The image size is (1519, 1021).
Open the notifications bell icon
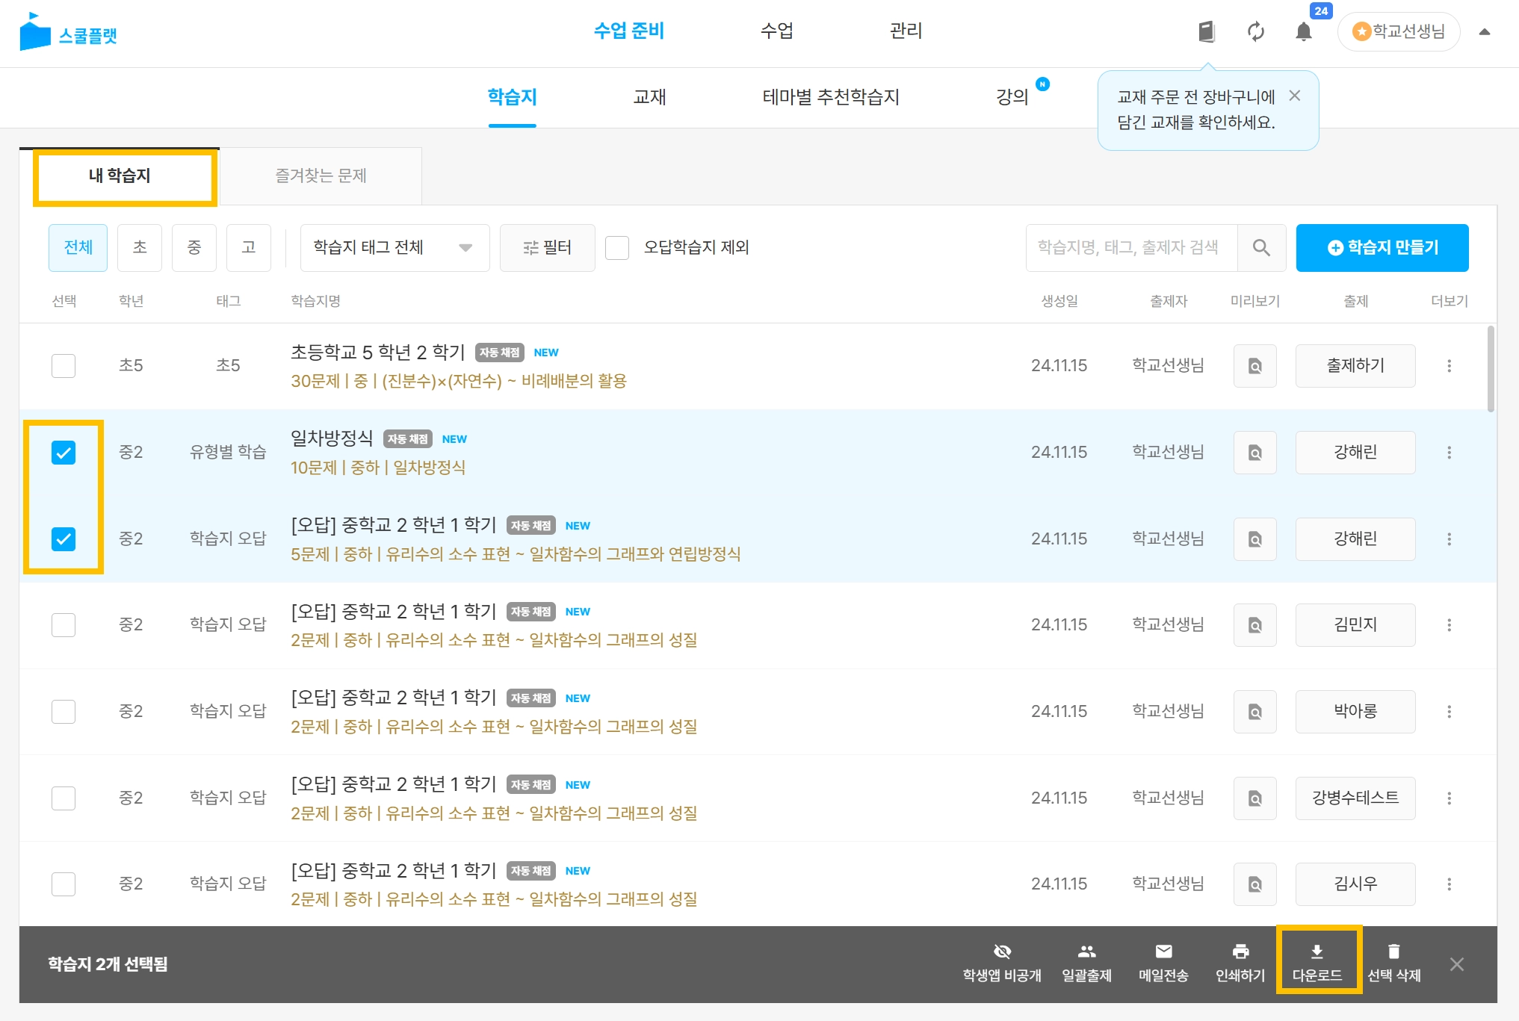1303,31
